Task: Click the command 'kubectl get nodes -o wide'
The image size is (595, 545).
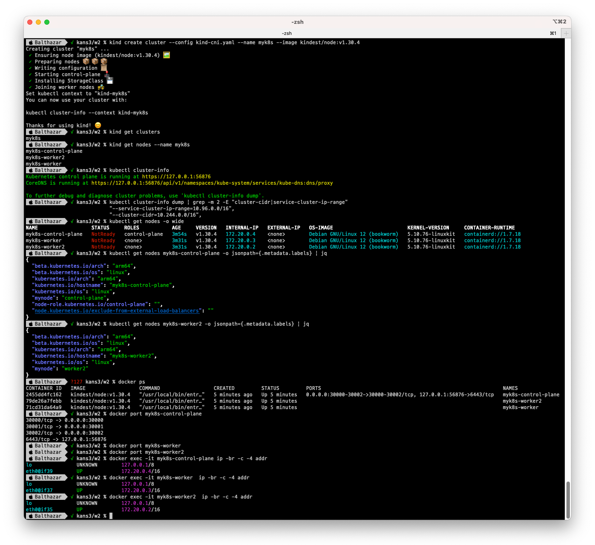Action: pyautogui.click(x=147, y=221)
